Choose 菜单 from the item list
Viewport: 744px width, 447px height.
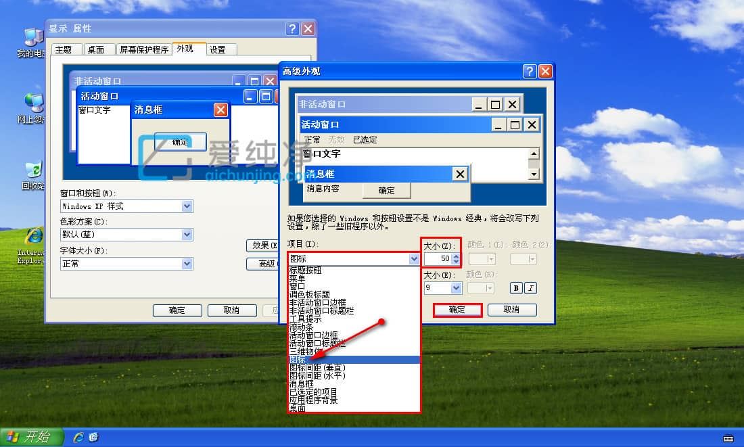pyautogui.click(x=354, y=278)
